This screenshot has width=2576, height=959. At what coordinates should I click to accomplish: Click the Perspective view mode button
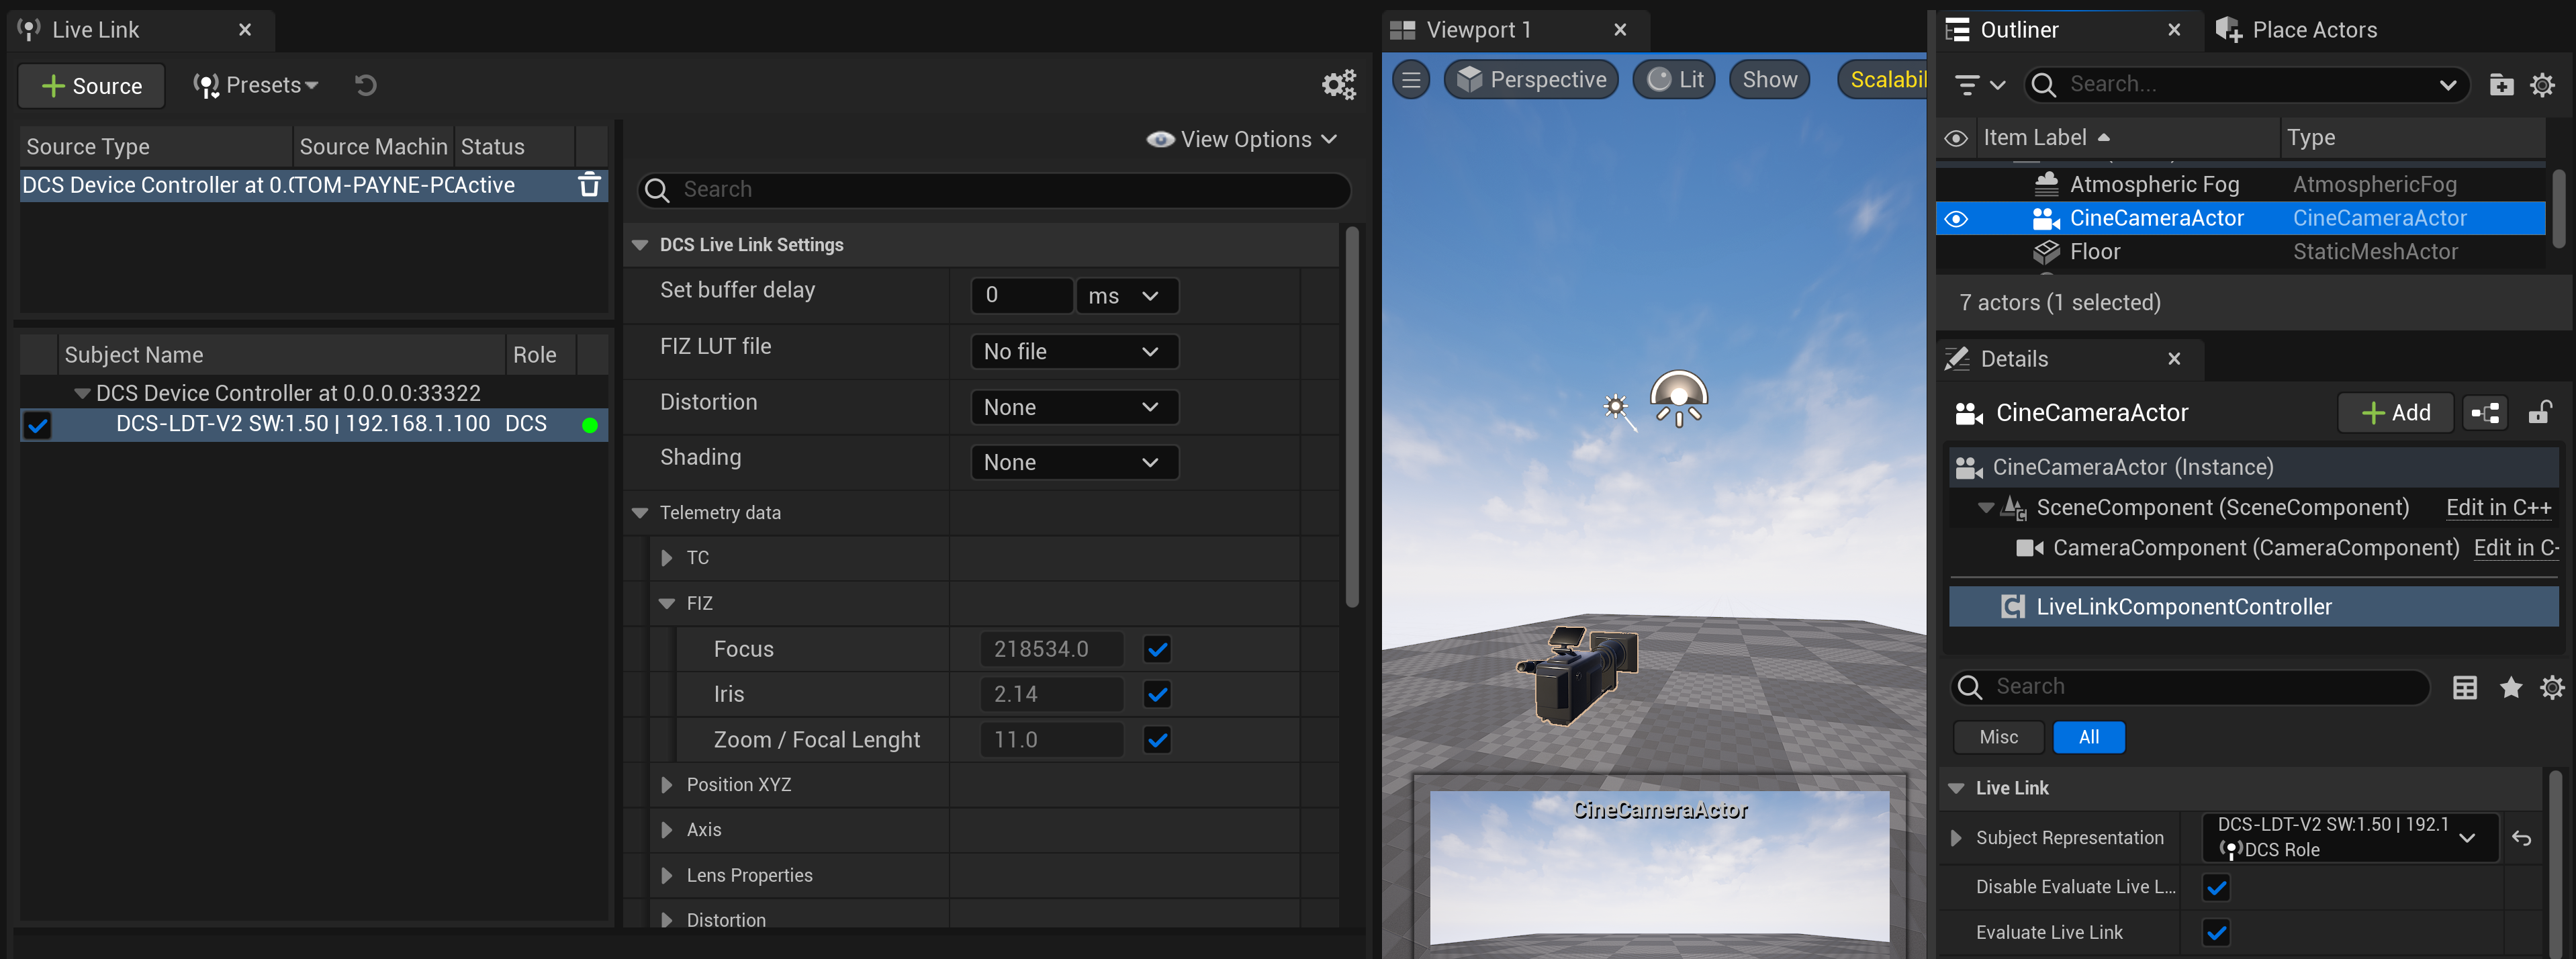click(1531, 80)
